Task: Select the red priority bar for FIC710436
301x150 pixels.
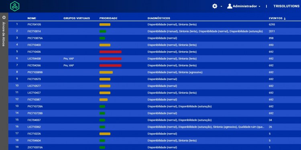Action: [x=110, y=52]
